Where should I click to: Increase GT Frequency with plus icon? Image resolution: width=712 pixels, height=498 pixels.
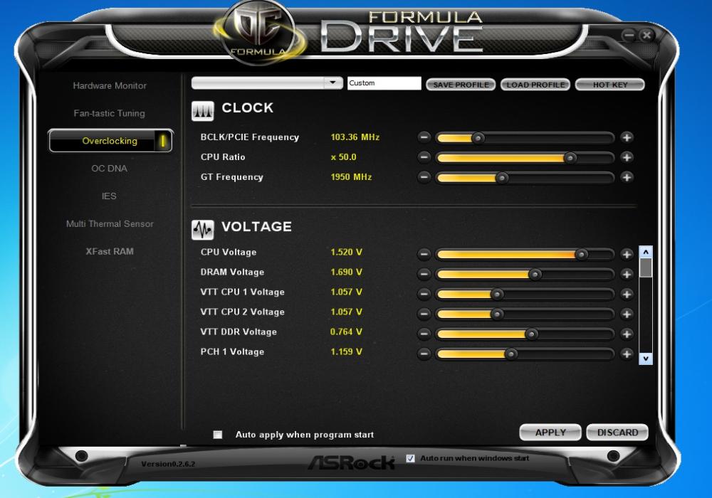[x=627, y=177]
